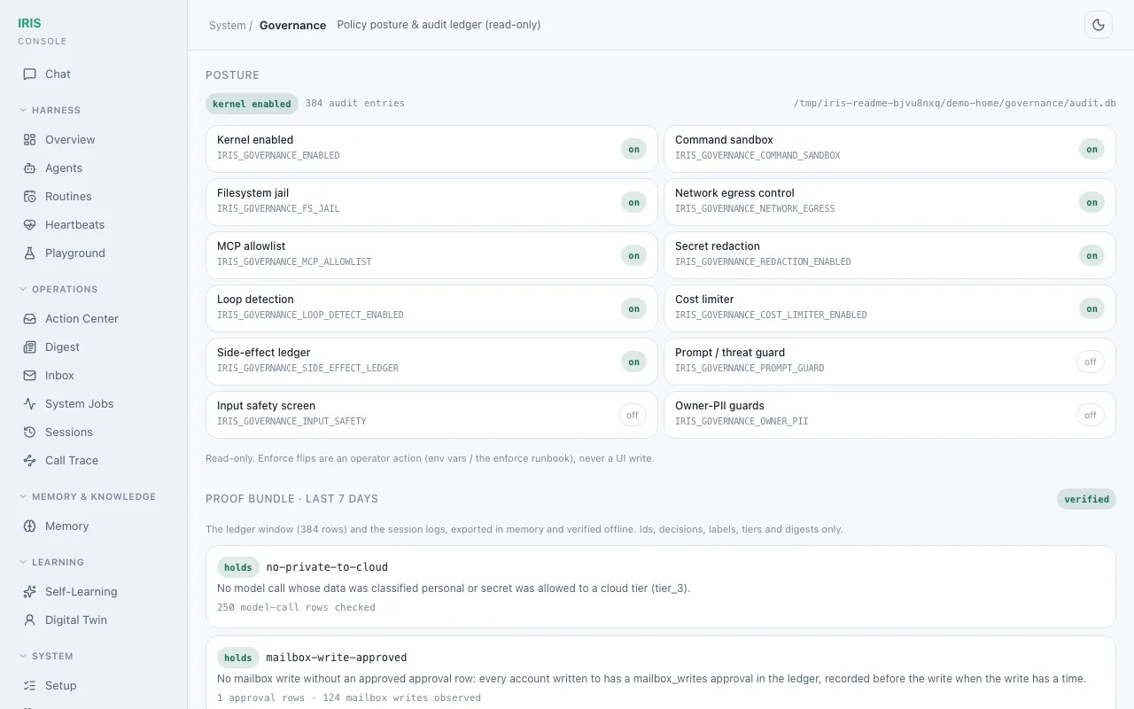Collapse the HARNESS sidebar section
The image size is (1134, 709).
pos(50,111)
